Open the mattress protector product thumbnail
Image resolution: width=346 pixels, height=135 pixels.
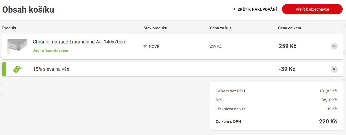coord(17,47)
